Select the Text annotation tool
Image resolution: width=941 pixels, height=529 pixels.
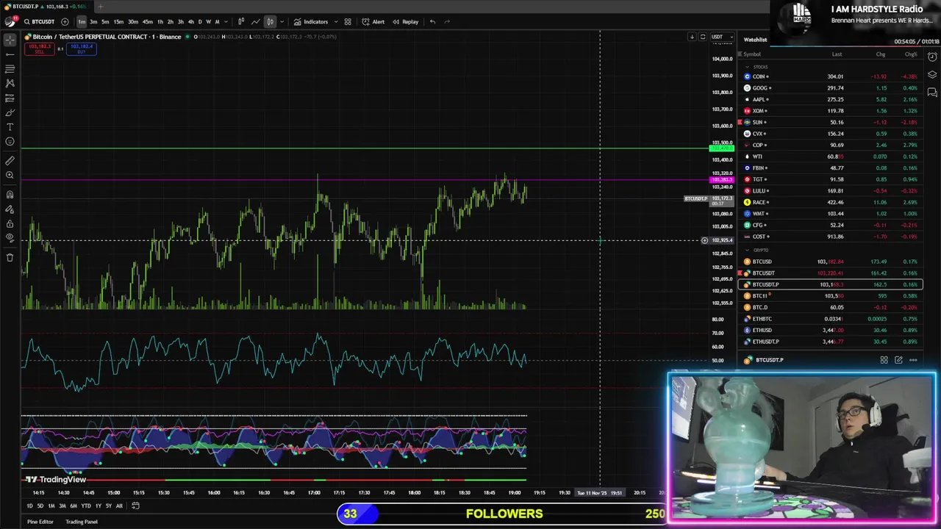click(10, 127)
